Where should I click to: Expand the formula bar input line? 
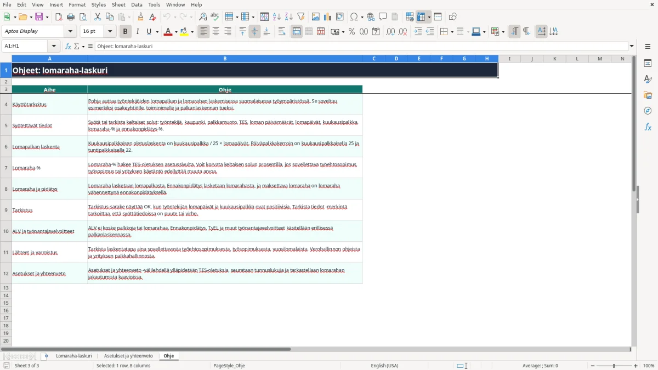tap(632, 47)
